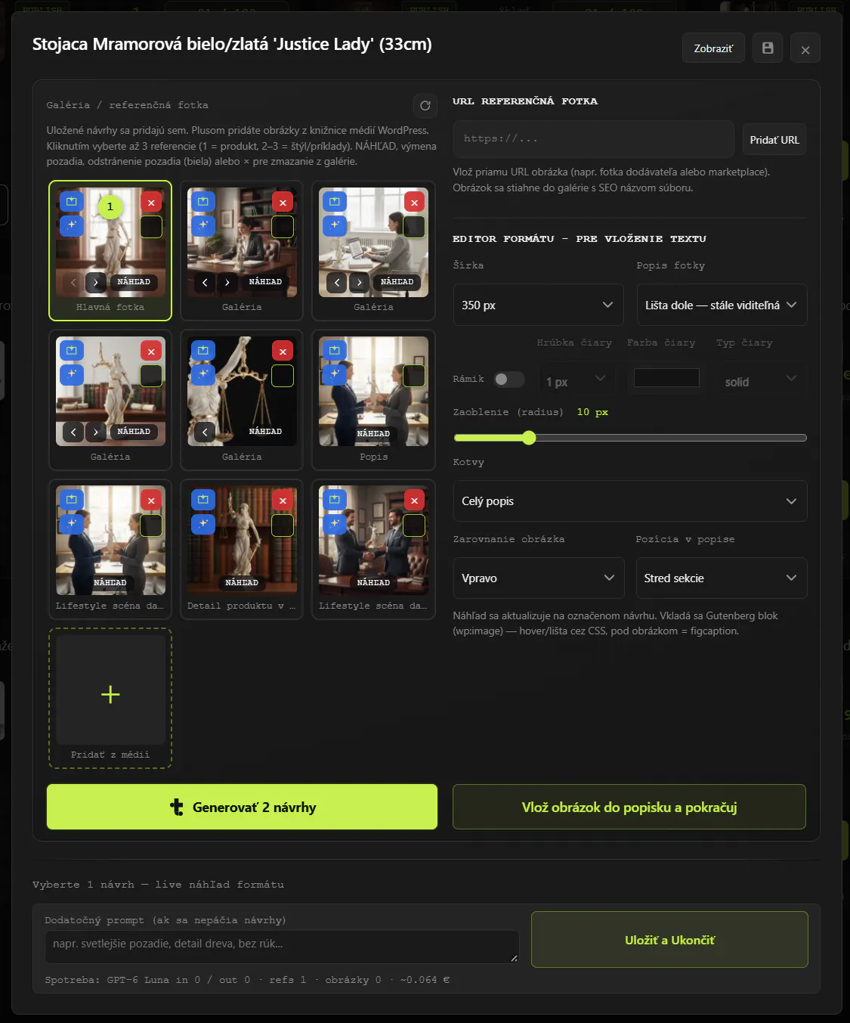Delete the golden scales on black background image

pos(283,351)
